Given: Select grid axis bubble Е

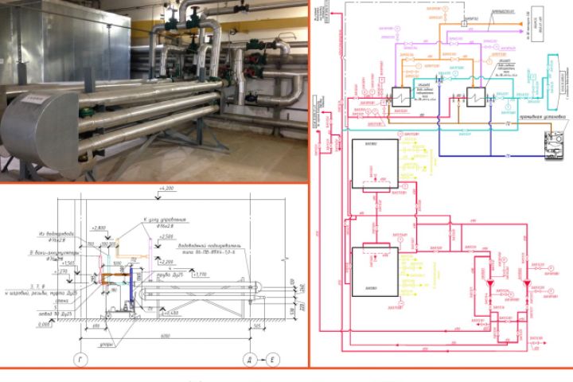Looking at the screenshot, I should click(272, 360).
